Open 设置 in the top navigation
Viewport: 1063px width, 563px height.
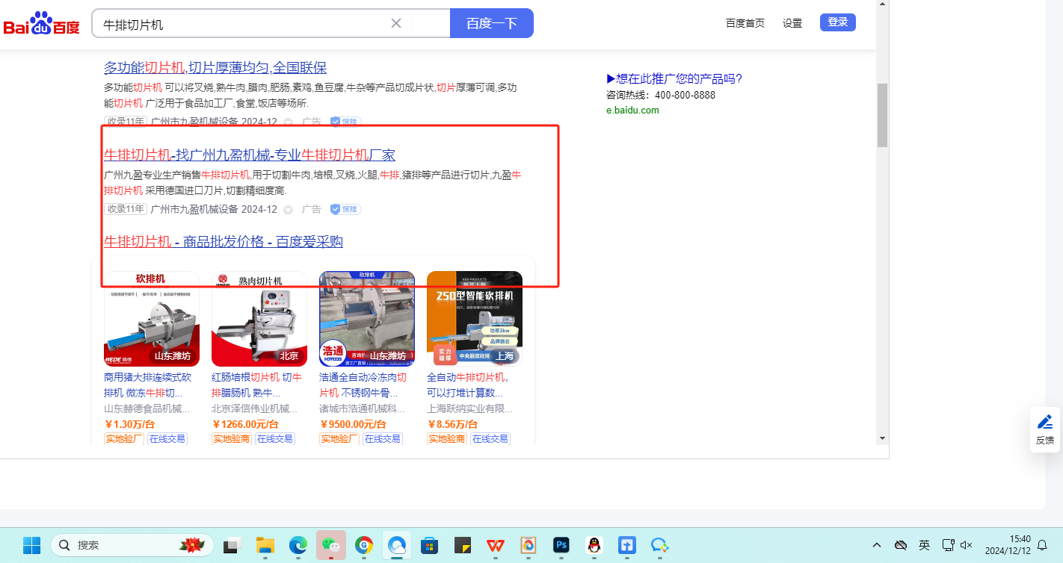[x=792, y=23]
